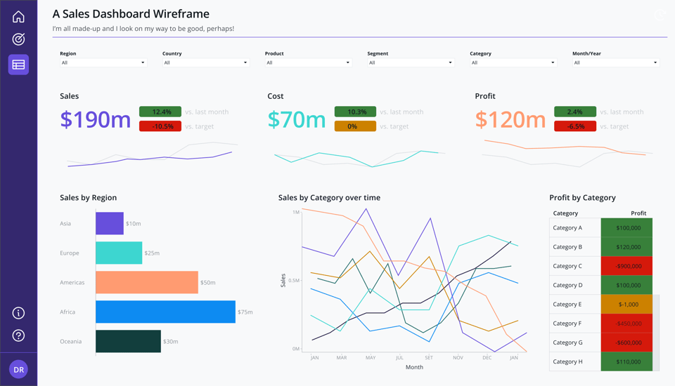Viewport: 675px width, 386px height.
Task: Open the Category filter dropdown
Action: click(x=513, y=62)
